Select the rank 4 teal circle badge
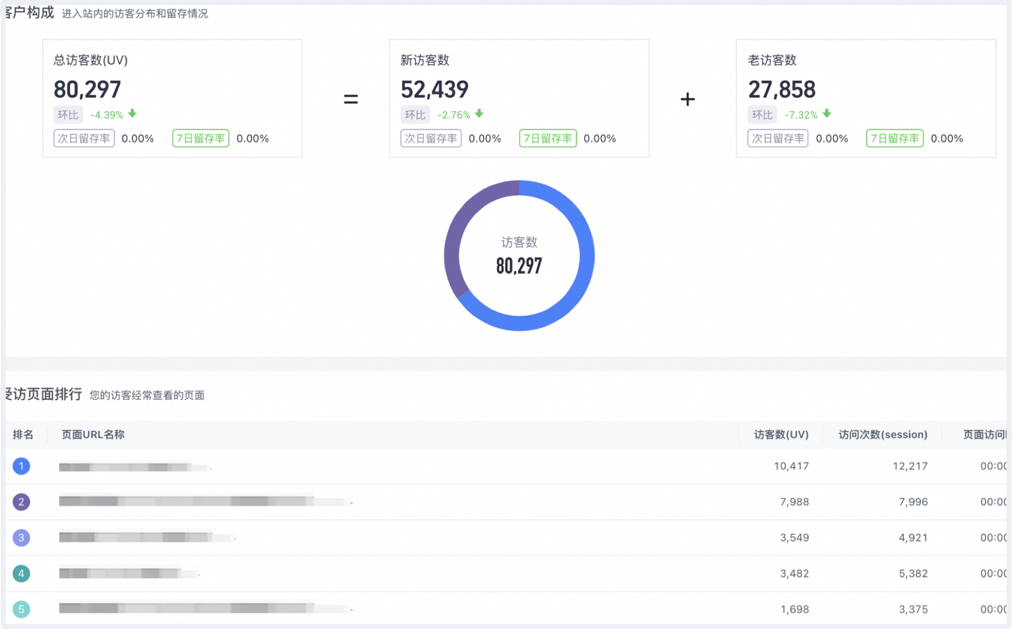The image size is (1012, 629). point(21,573)
